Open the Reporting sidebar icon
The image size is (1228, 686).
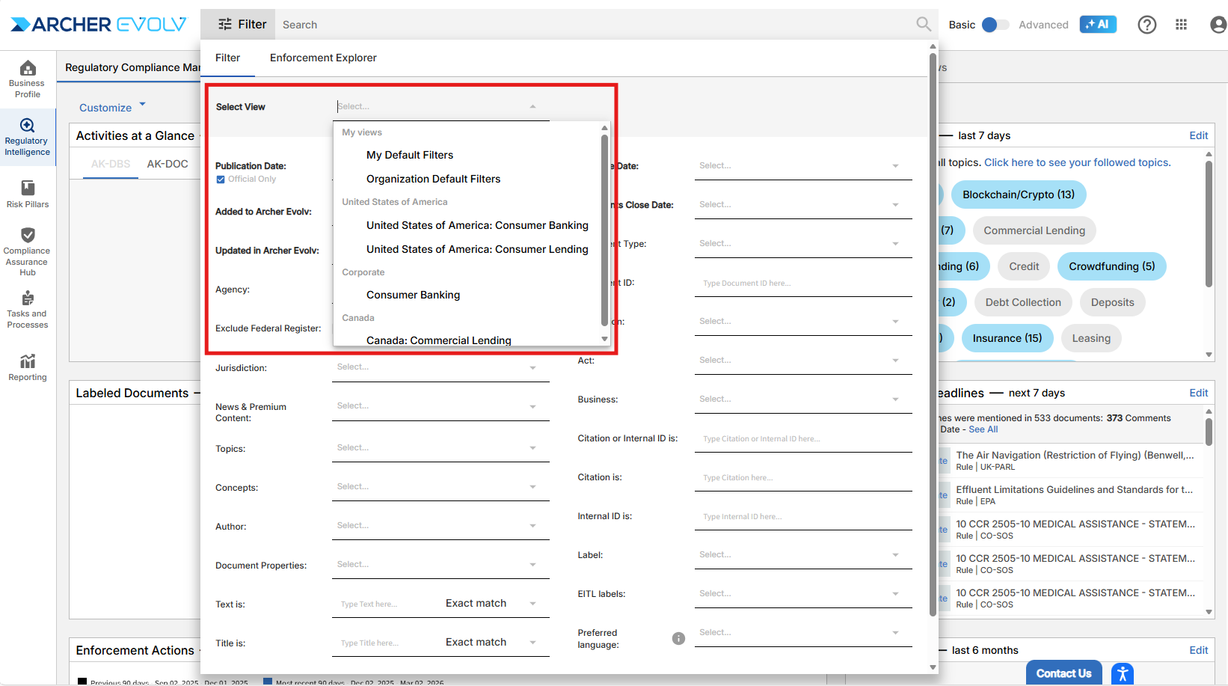pos(28,367)
